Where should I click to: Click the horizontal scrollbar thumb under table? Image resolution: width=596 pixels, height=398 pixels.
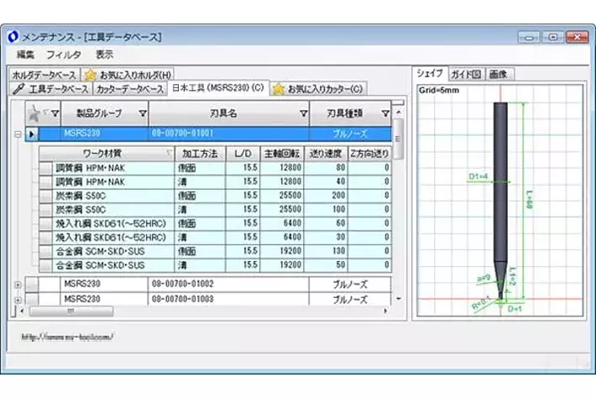point(71,311)
